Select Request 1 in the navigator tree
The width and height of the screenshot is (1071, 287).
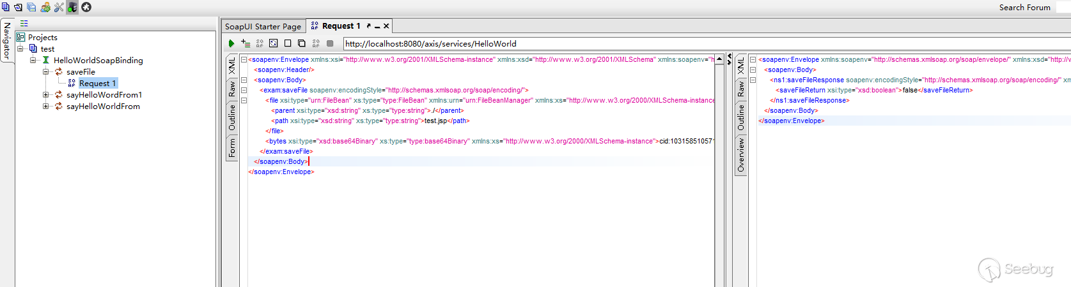tap(97, 83)
